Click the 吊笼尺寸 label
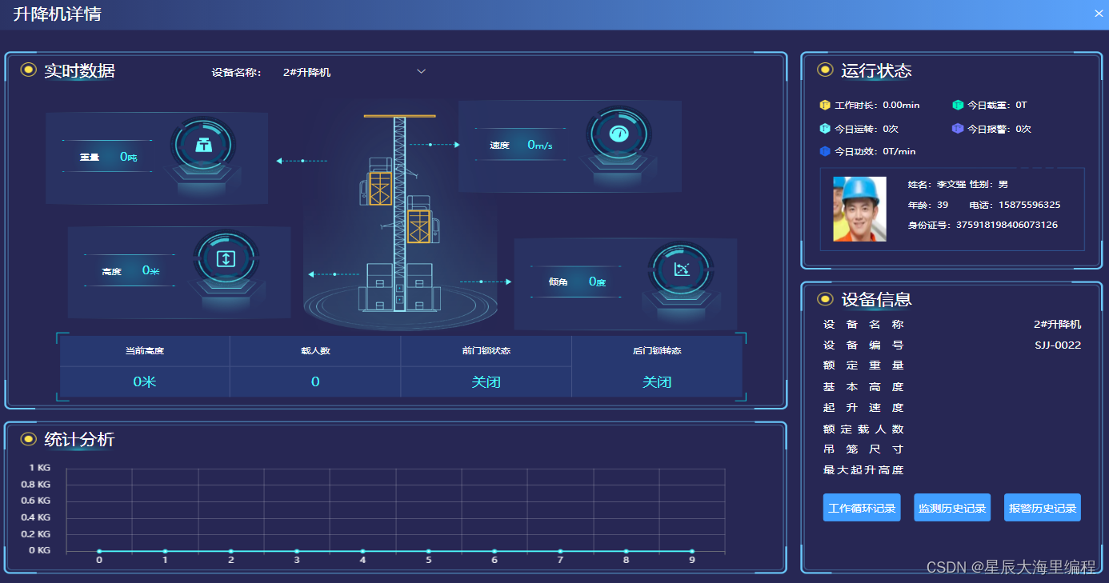 click(863, 449)
